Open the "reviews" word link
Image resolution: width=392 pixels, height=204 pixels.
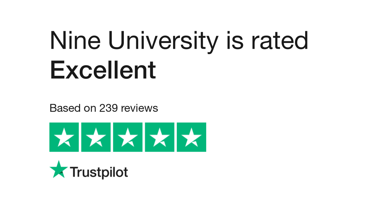click(139, 108)
